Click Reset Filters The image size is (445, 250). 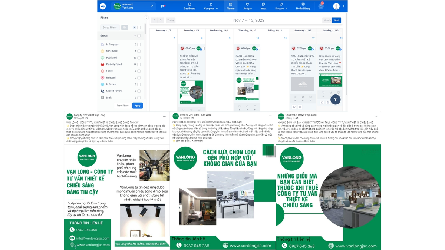[122, 106]
